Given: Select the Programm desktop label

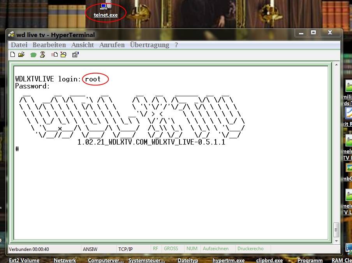Looking at the screenshot, I should tap(310, 260).
